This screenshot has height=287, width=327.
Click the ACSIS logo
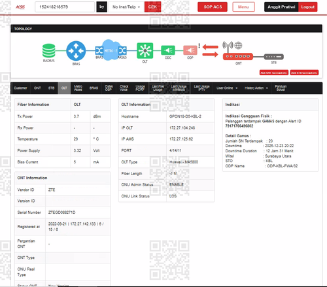click(20, 7)
